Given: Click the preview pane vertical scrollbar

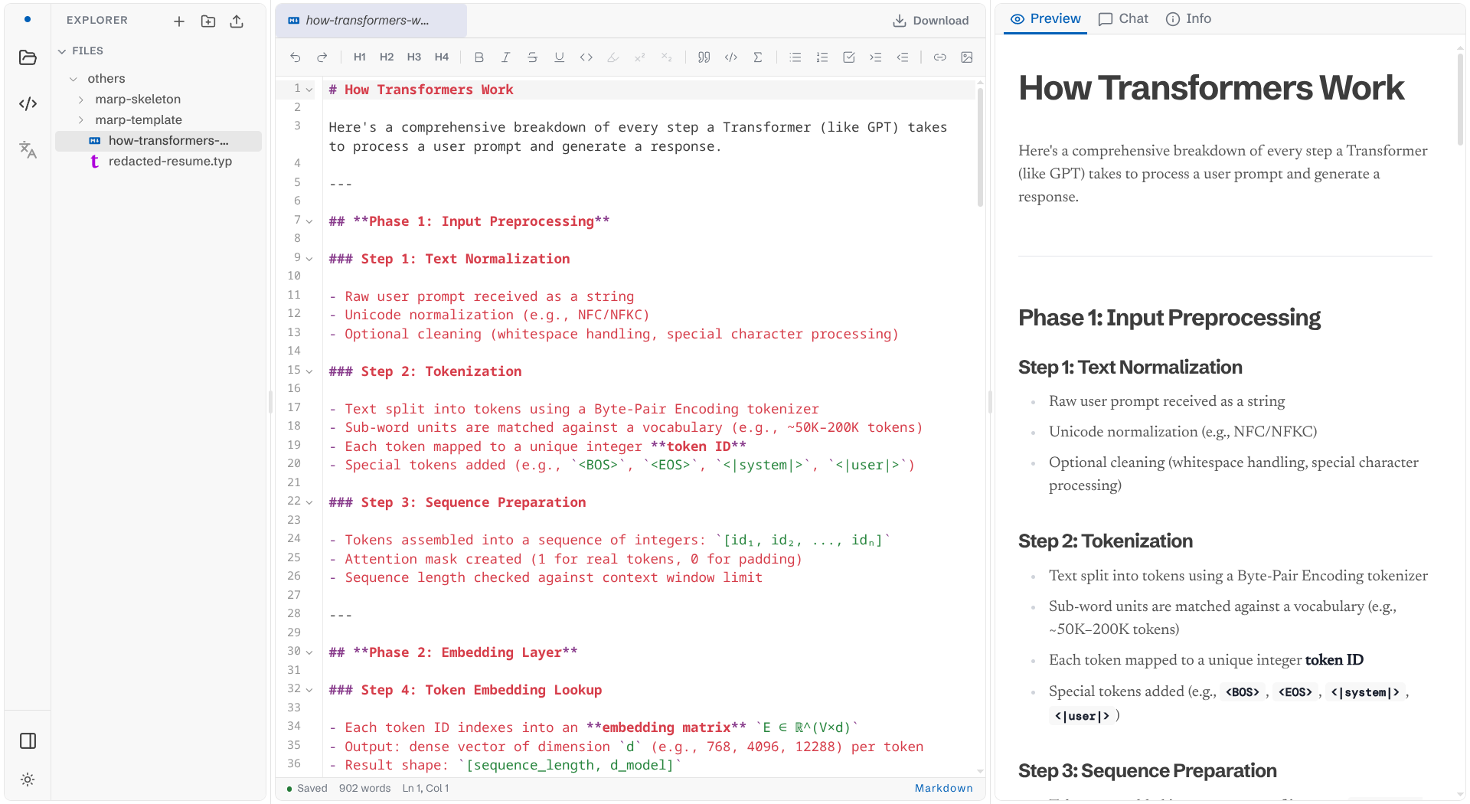Looking at the screenshot, I should [1461, 100].
